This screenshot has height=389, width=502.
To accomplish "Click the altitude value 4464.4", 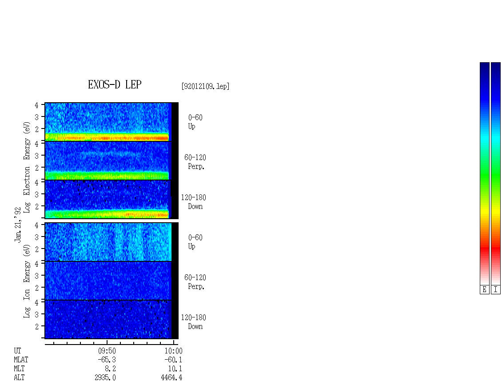I will pyautogui.click(x=171, y=378).
